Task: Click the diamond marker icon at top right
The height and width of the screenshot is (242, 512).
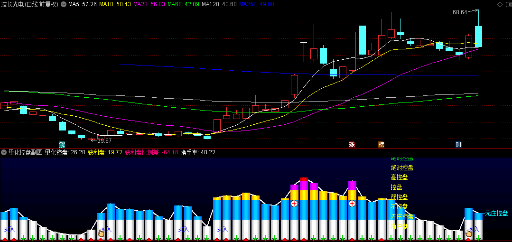Action: coord(500,5)
